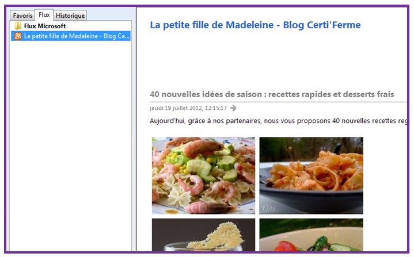
Task: Click the intro paragraph starting with Aujourd'hui
Action: [278, 121]
